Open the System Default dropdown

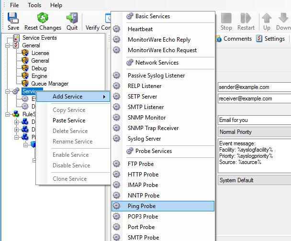point(254,180)
